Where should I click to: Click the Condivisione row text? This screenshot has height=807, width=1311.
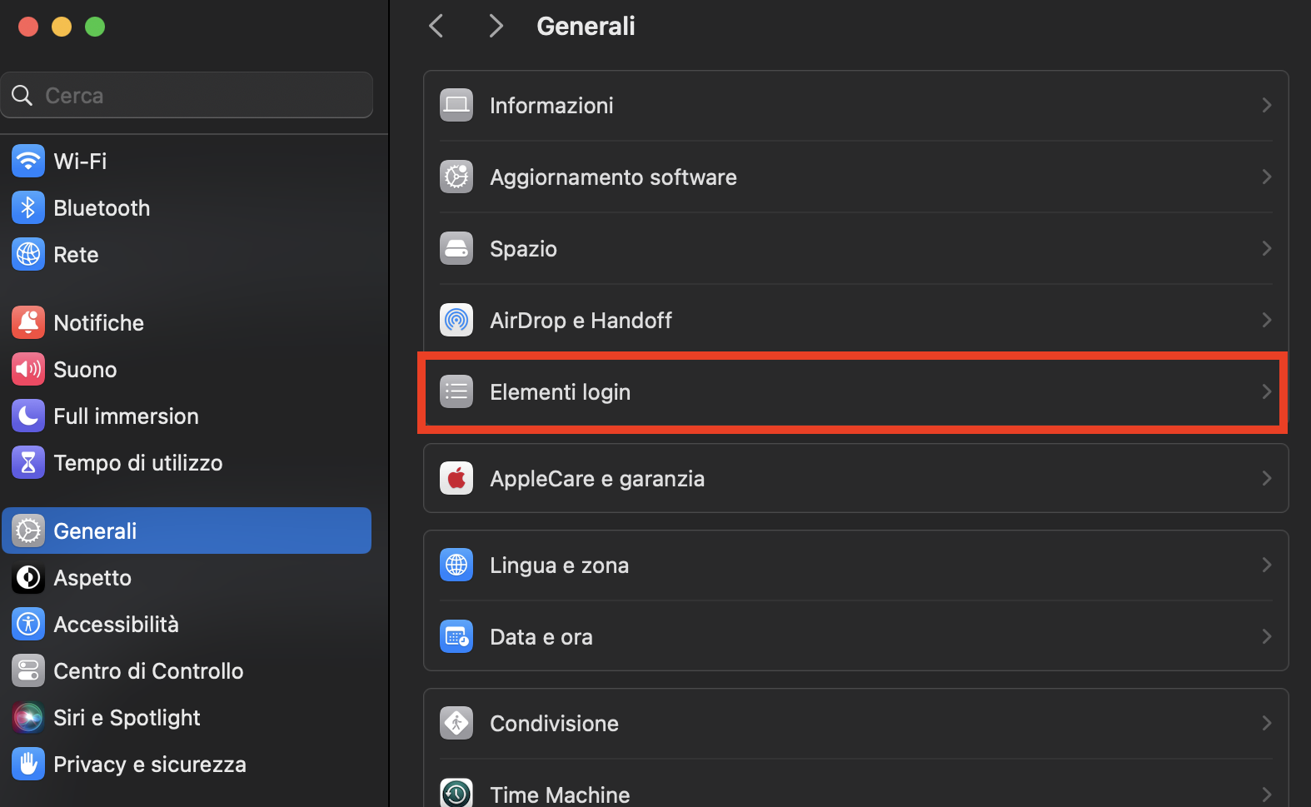tap(554, 723)
